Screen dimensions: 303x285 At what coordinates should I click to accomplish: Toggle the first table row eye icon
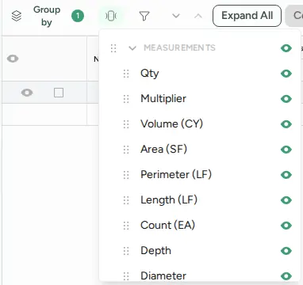point(27,93)
